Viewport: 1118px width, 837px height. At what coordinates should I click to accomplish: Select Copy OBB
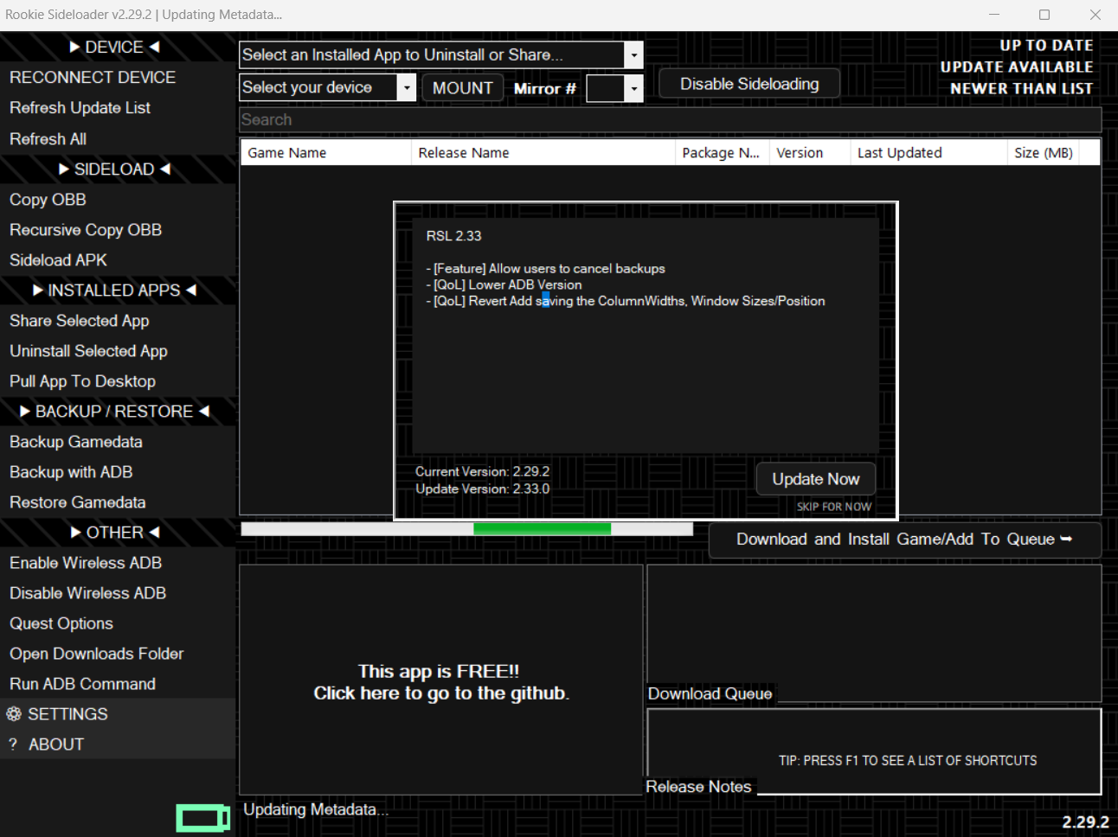click(x=118, y=200)
